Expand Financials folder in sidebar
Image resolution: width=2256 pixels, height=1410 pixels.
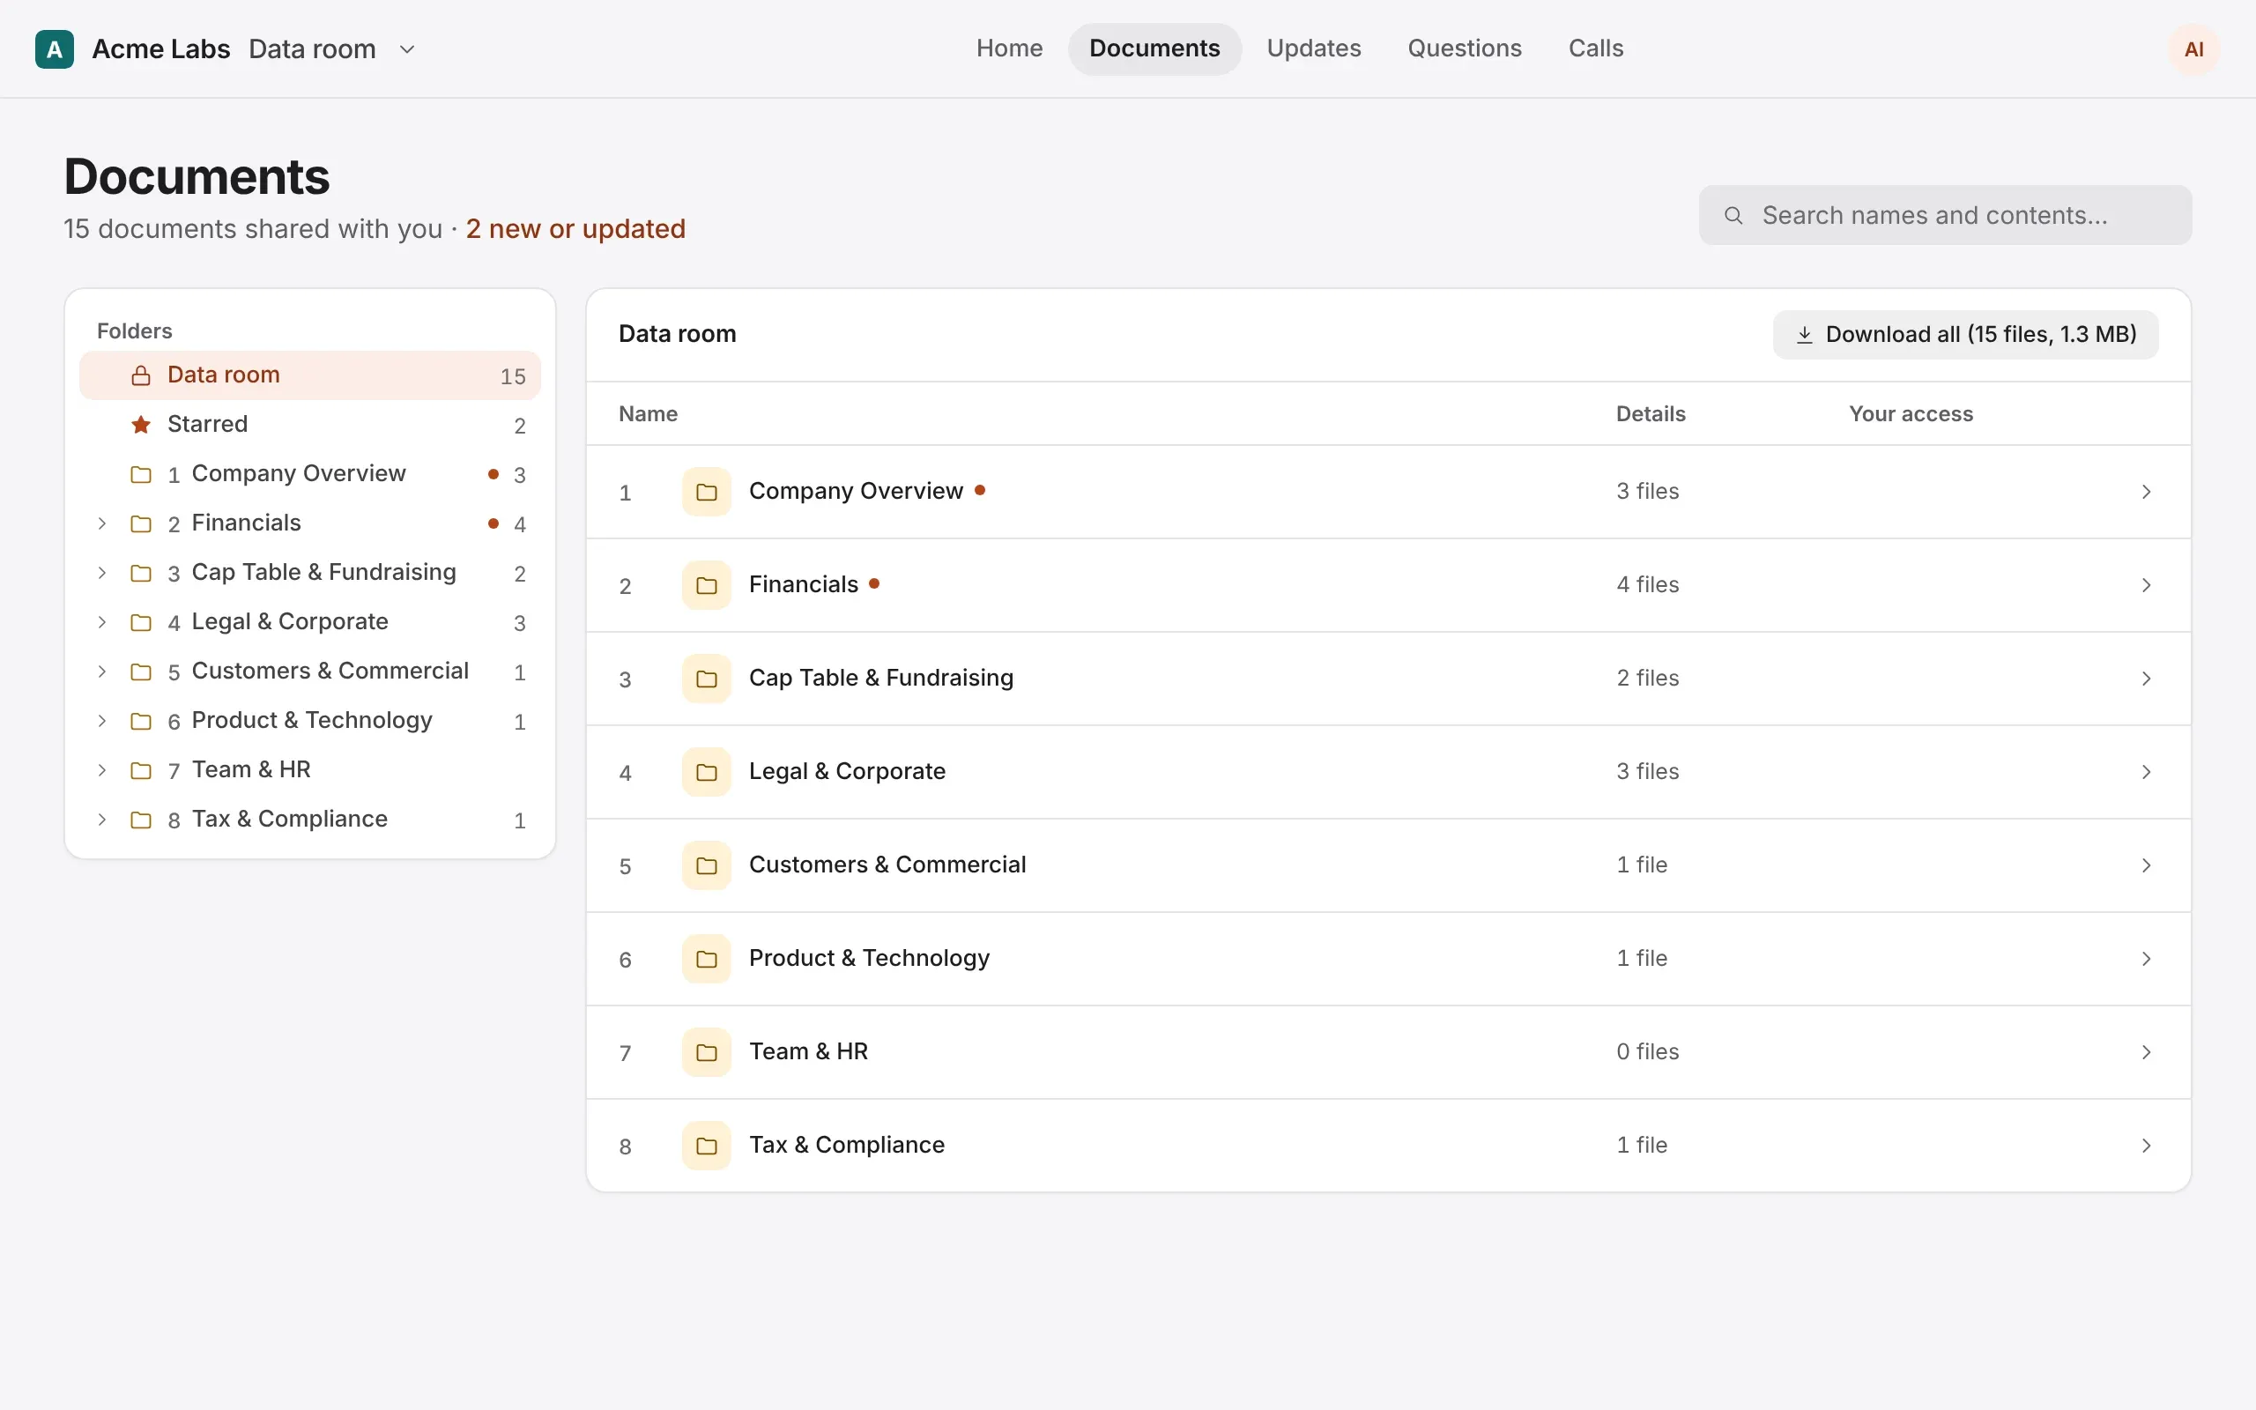[x=101, y=523]
